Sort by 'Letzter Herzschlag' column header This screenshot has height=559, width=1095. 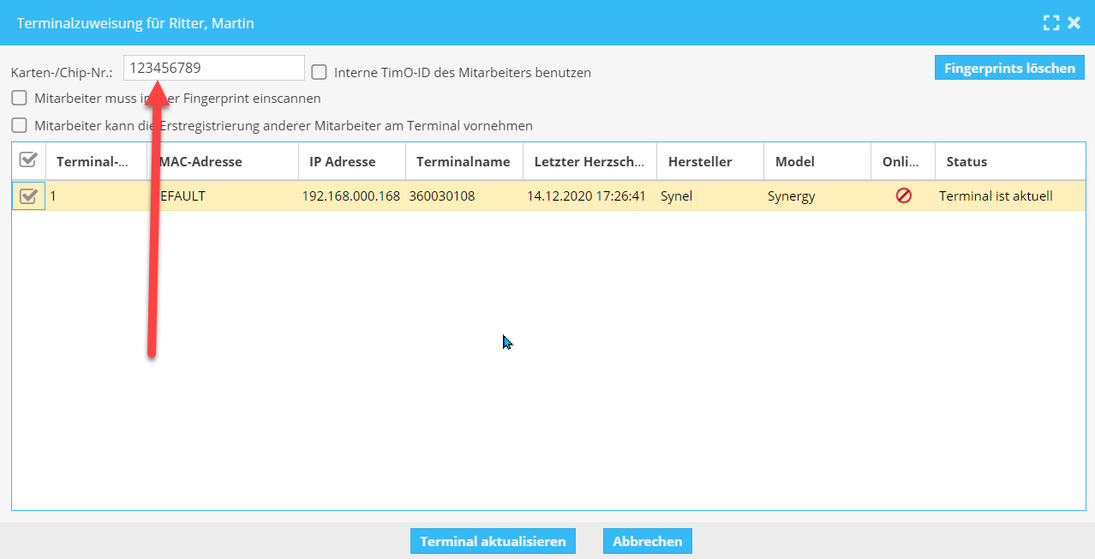(x=589, y=161)
